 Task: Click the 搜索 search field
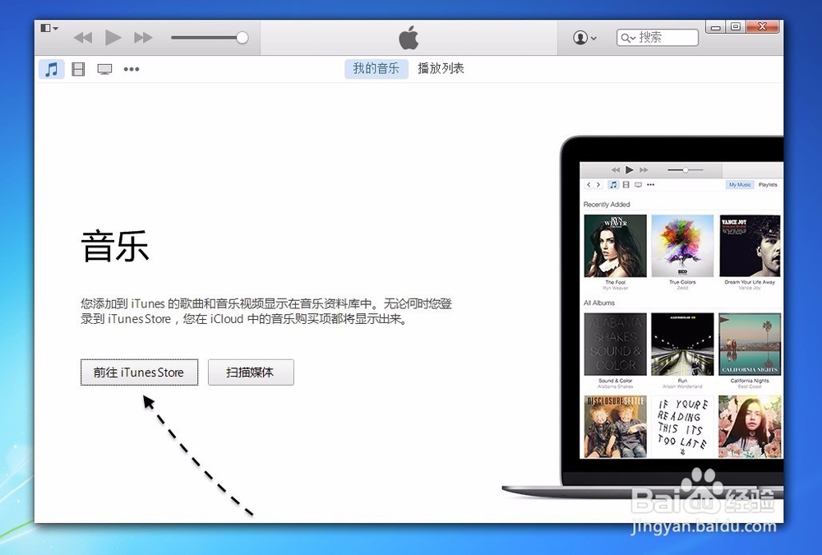[658, 38]
